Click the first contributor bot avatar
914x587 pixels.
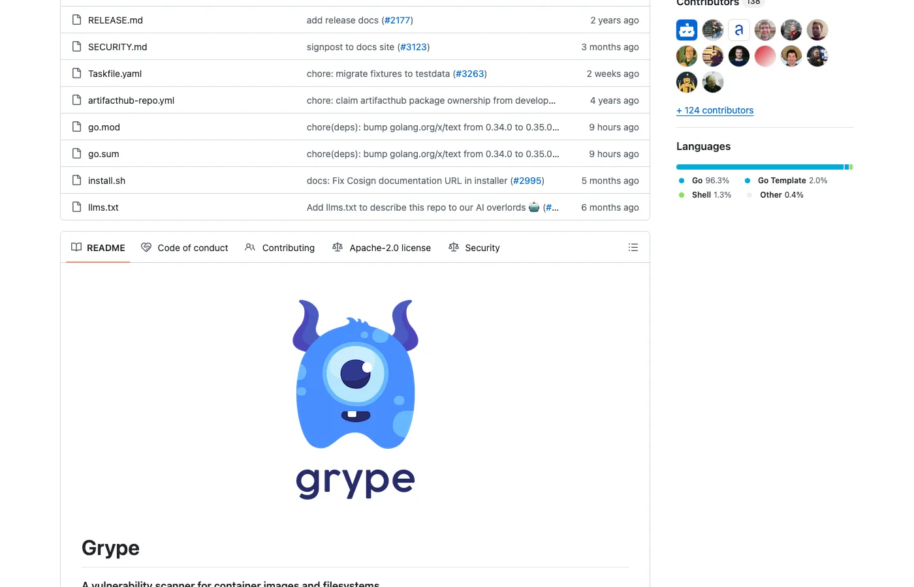coord(686,29)
